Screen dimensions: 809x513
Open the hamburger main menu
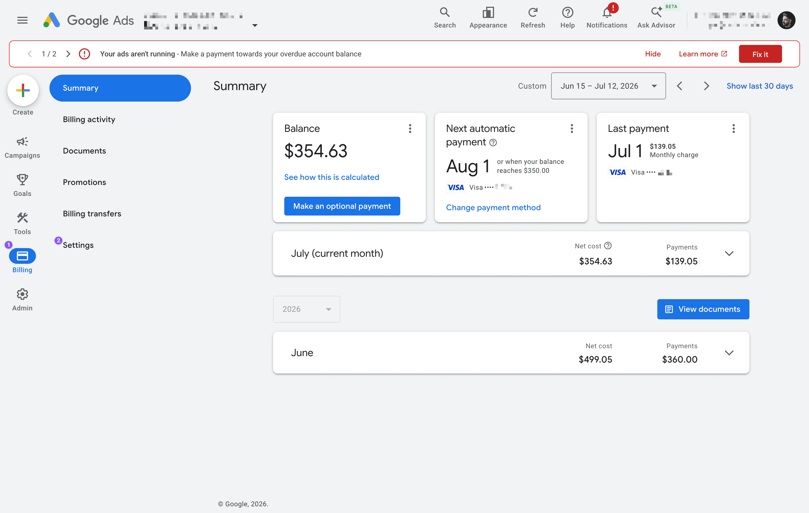tap(22, 20)
